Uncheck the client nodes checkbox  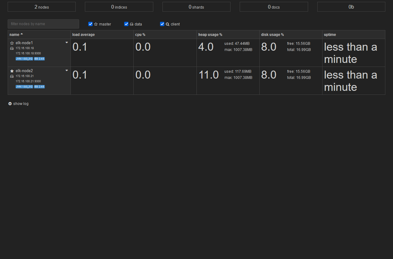point(162,24)
